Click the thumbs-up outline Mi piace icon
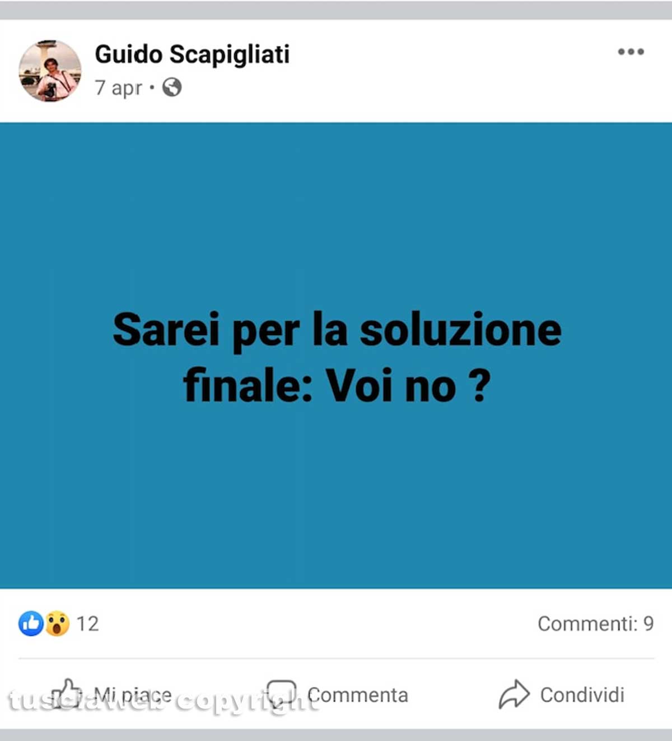 (66, 695)
